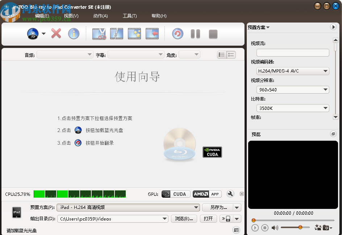Click the merge videos icon
The height and width of the screenshot is (235, 342).
152,33
